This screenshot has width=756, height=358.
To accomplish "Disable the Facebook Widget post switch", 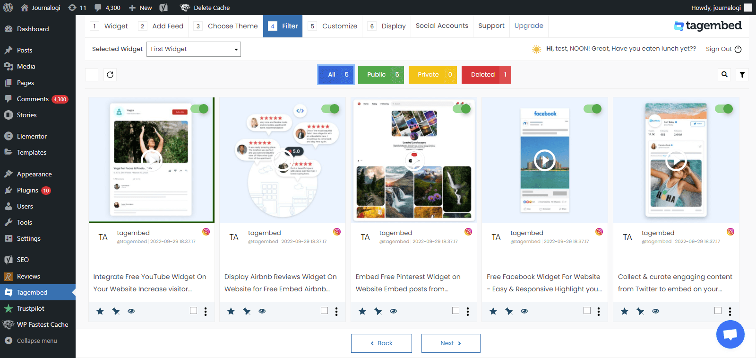I will 593,109.
